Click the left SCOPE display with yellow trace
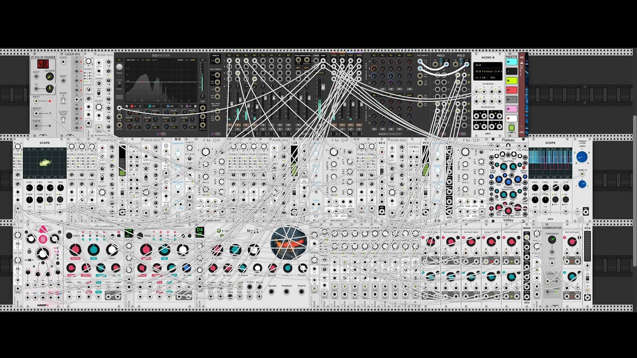Viewport: 637px width, 358px height. pos(45,162)
